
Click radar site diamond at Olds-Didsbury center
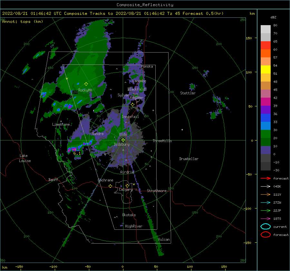[x=123, y=140]
